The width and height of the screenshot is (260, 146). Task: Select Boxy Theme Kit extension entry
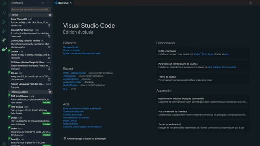pyautogui.click(x=30, y=22)
